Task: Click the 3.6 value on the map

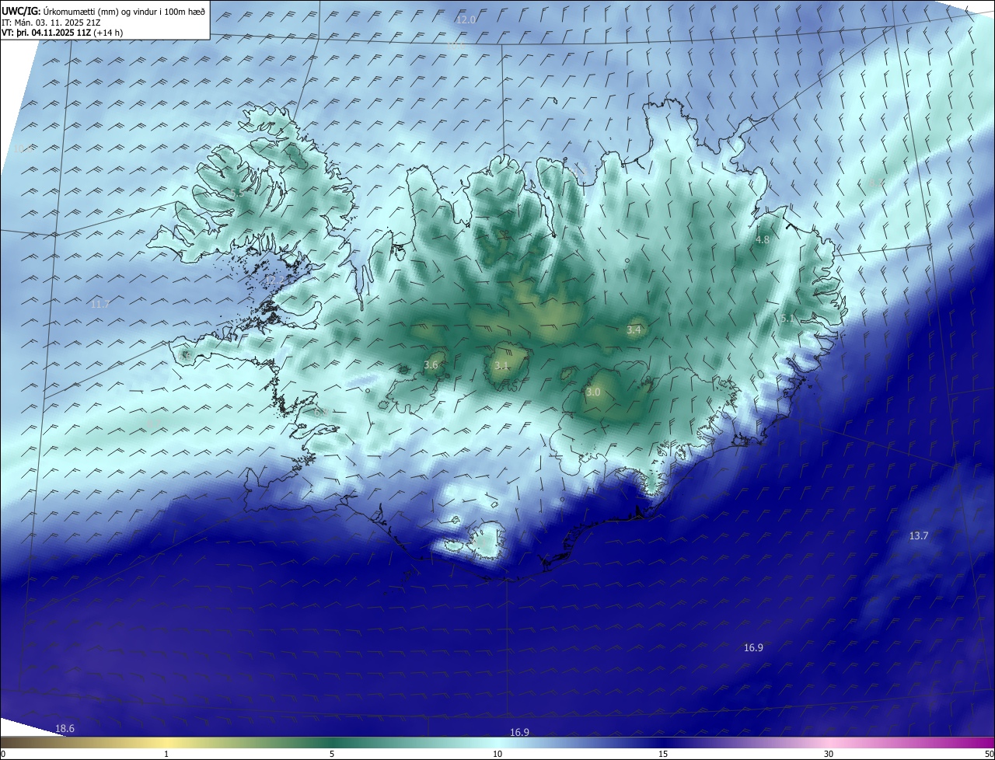Action: tap(431, 364)
